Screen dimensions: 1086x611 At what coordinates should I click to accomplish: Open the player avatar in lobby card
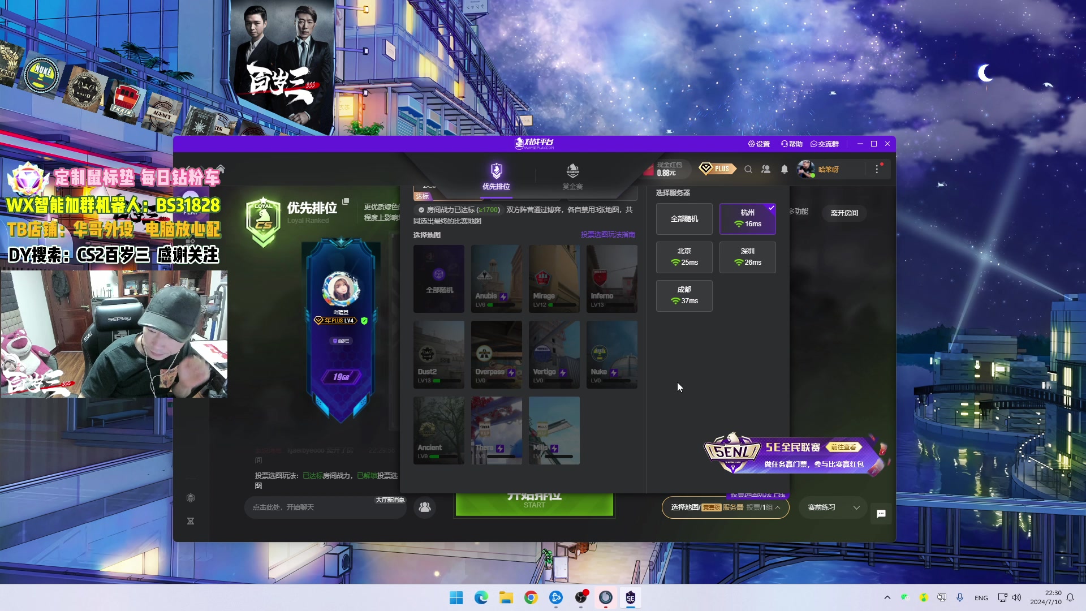(x=341, y=289)
